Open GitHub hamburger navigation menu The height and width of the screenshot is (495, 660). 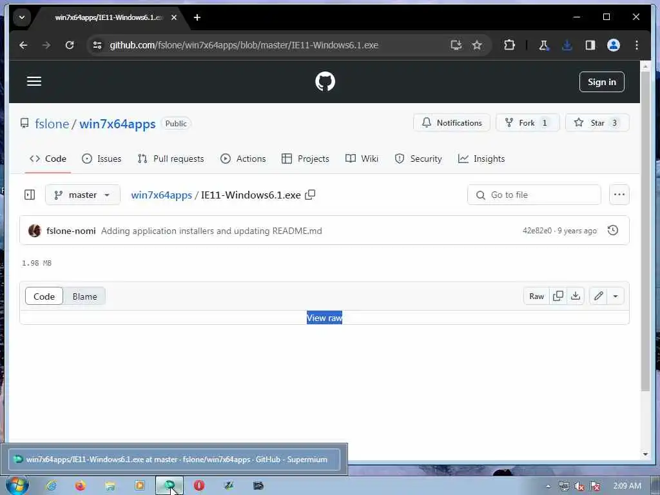click(34, 81)
